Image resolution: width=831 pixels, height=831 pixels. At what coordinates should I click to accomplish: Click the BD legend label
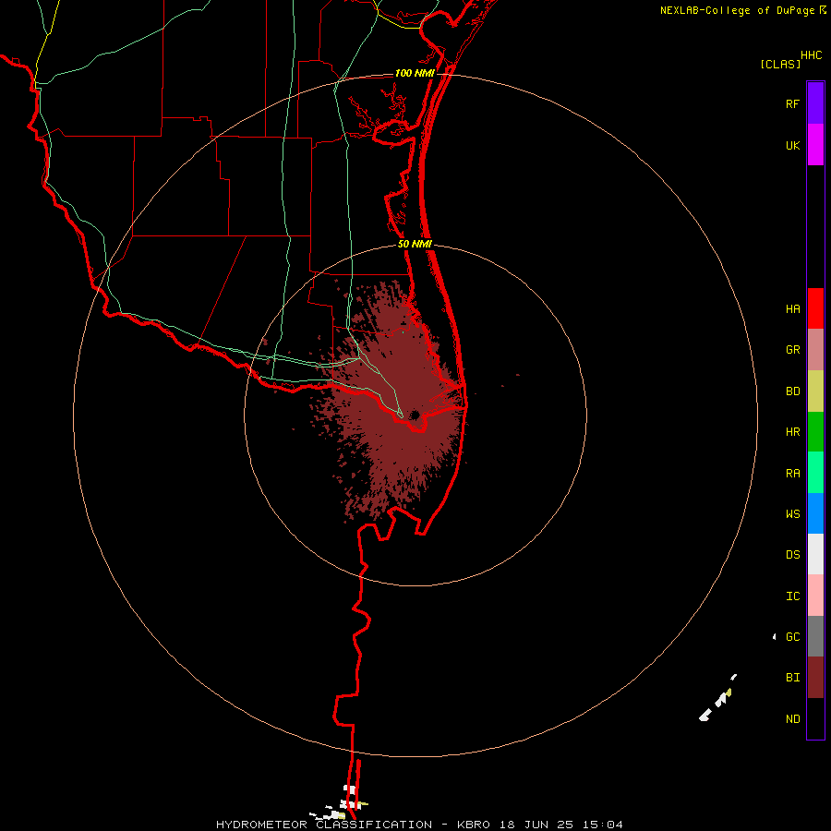click(792, 391)
